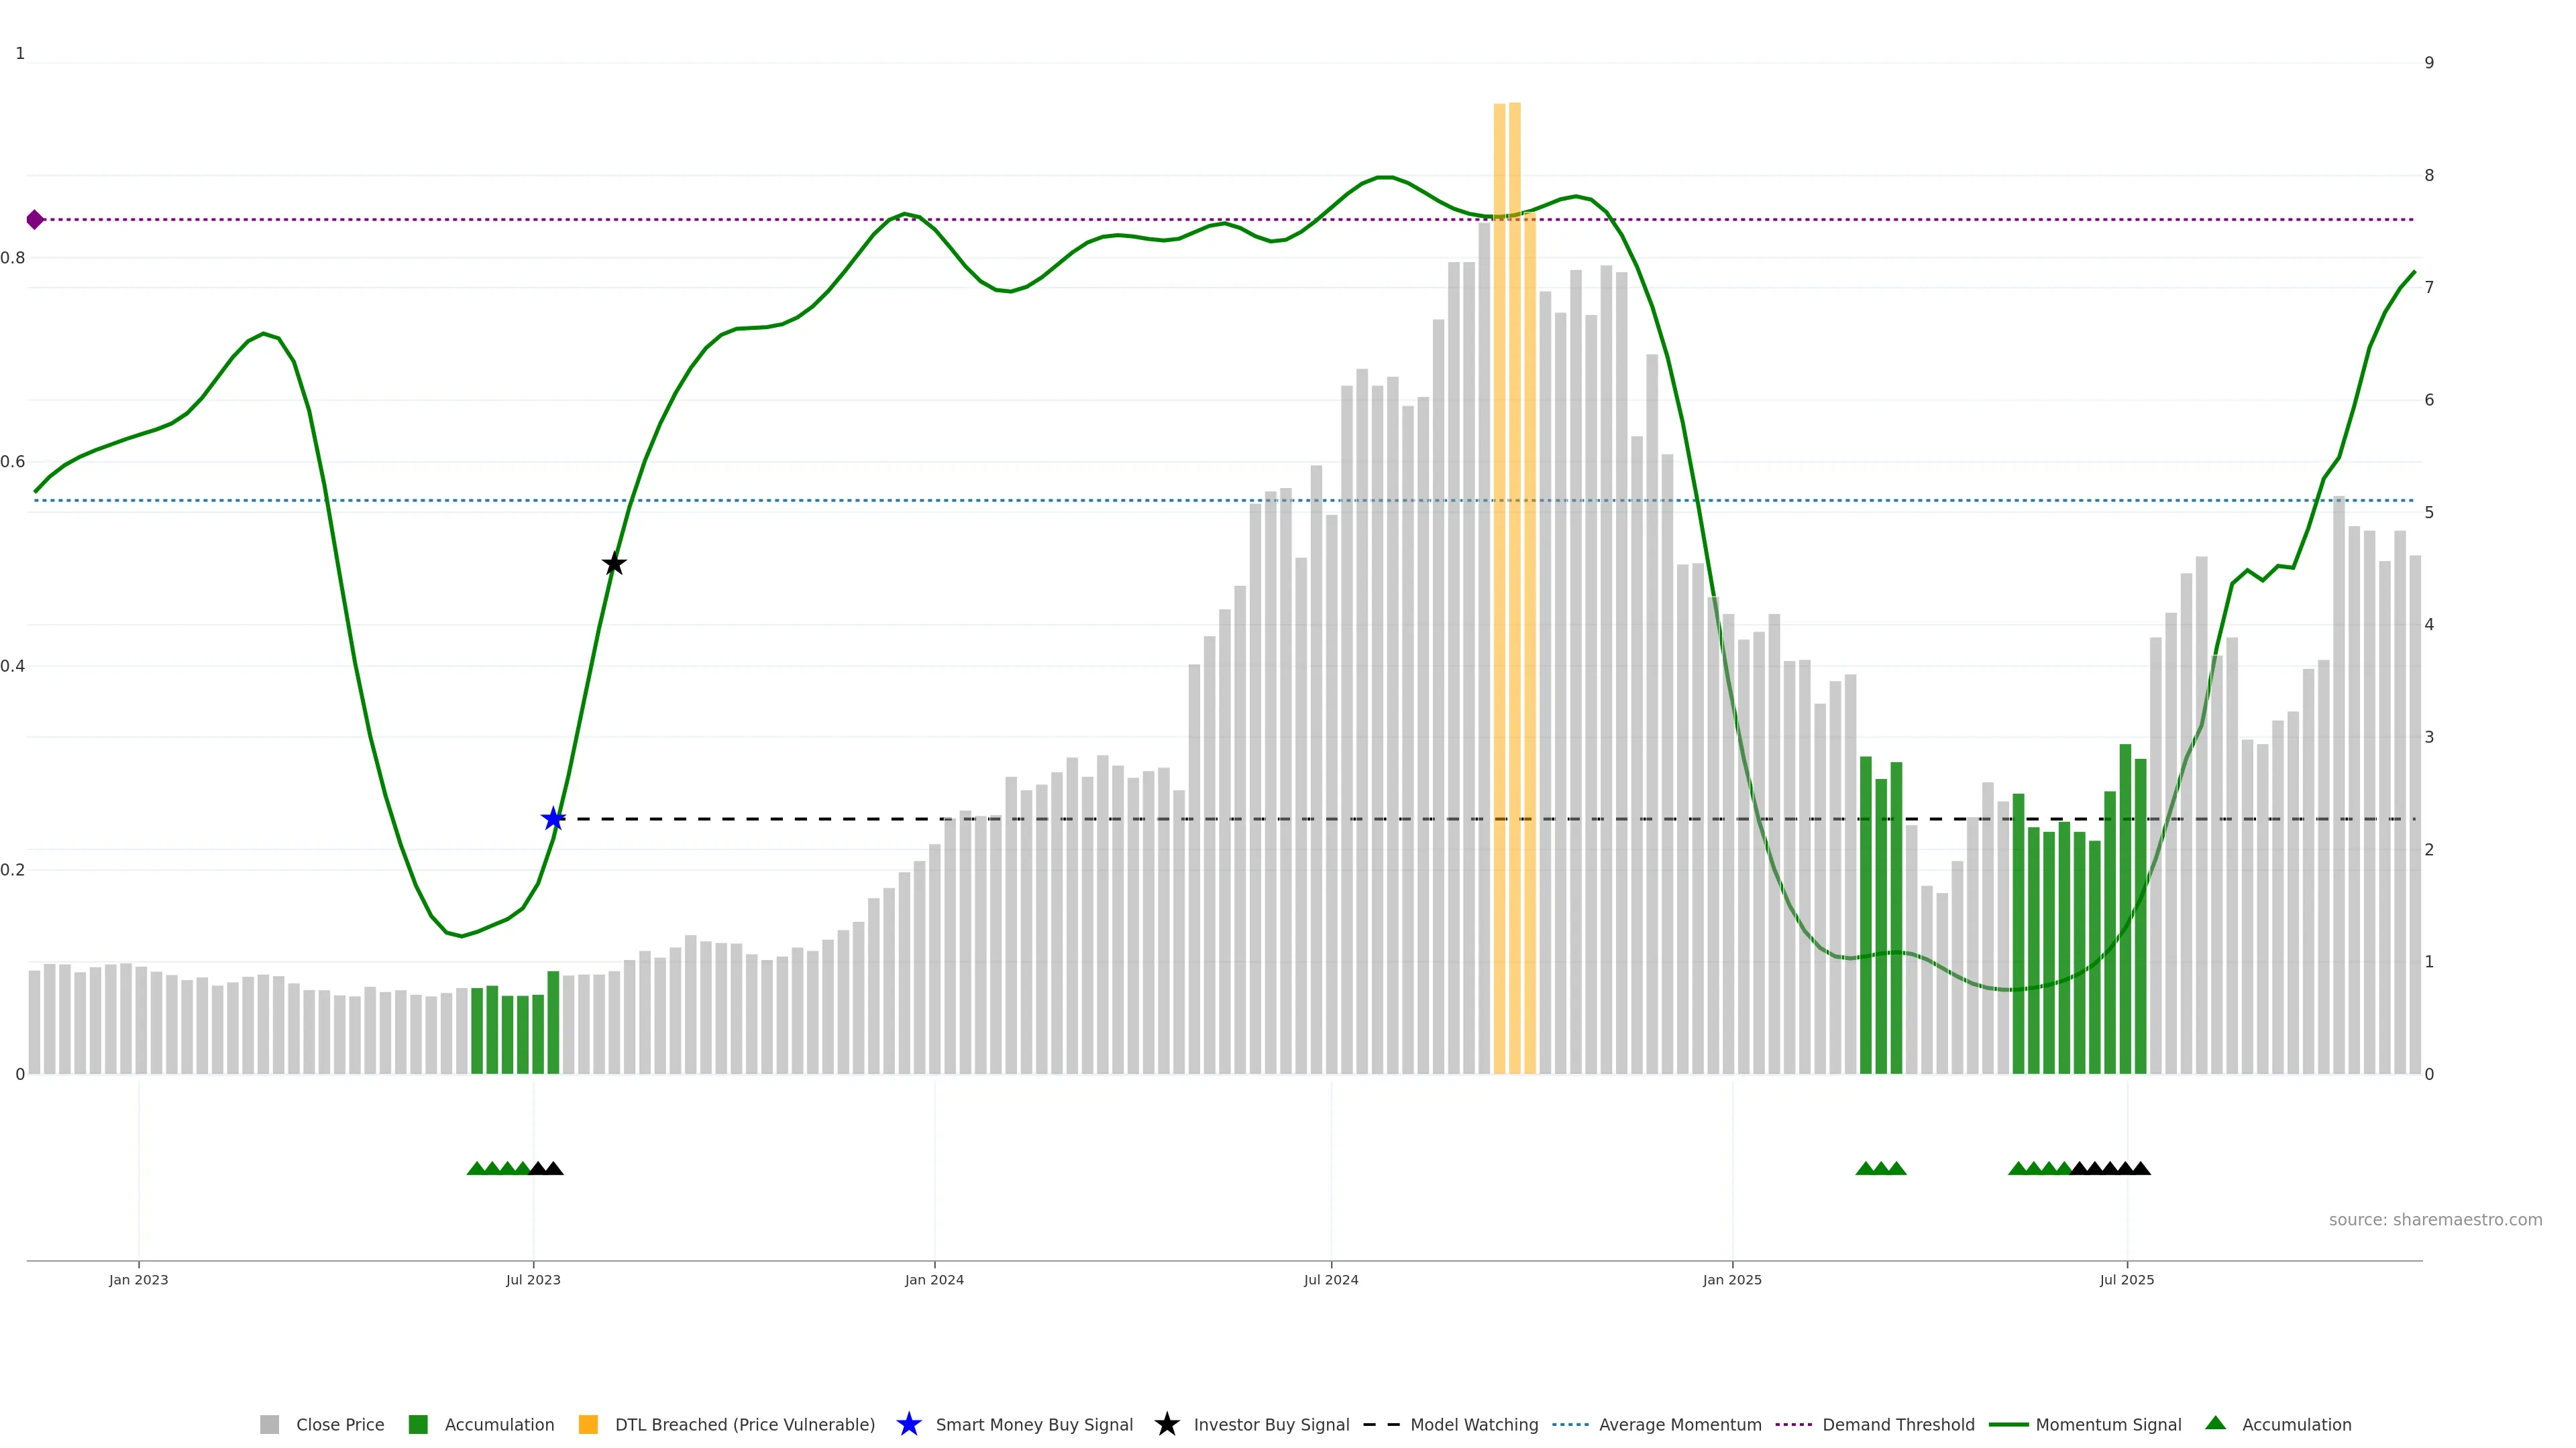
Task: Click the purple diamond Demand Threshold marker
Action: coord(35,220)
